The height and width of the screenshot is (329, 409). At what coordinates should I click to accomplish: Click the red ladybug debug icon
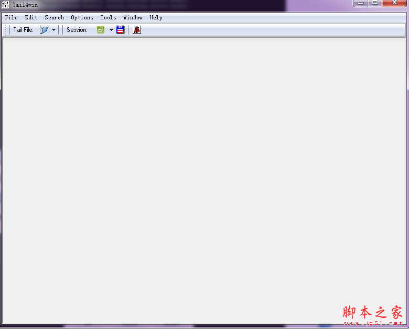click(137, 30)
